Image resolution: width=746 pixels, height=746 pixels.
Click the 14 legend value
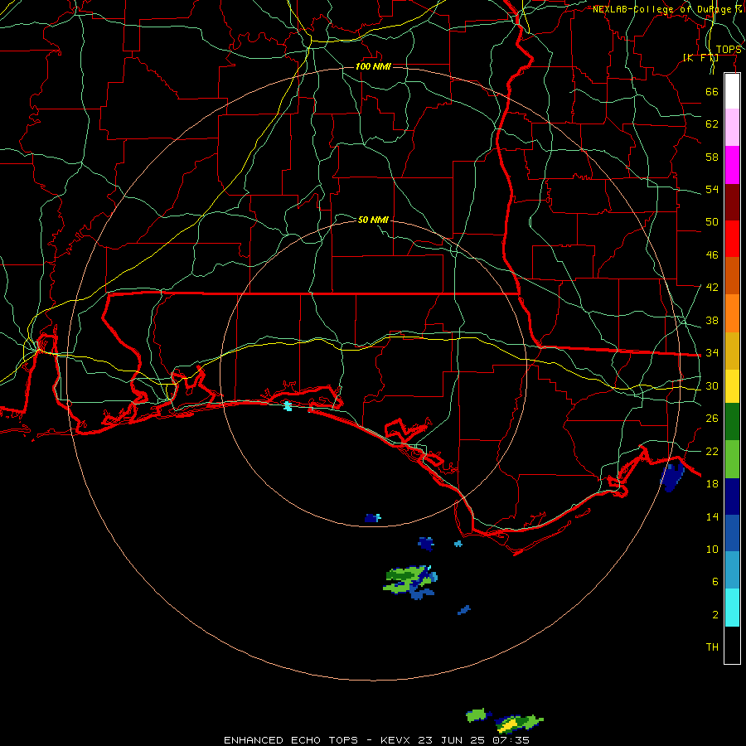[x=712, y=516]
